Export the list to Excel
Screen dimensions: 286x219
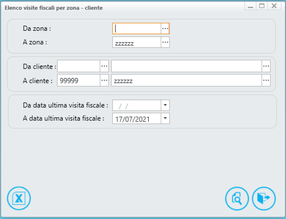(19, 199)
